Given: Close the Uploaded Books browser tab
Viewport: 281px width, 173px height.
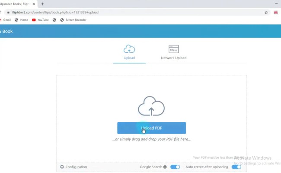Looking at the screenshot, I should click(34, 4).
